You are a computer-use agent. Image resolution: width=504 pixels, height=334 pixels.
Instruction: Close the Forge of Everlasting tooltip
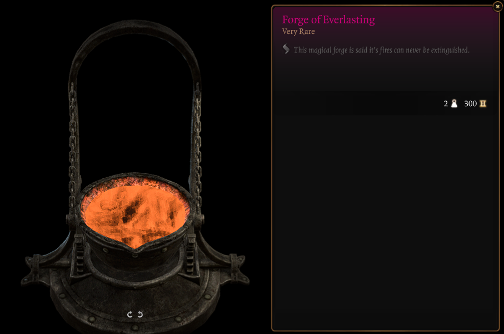pyautogui.click(x=497, y=7)
